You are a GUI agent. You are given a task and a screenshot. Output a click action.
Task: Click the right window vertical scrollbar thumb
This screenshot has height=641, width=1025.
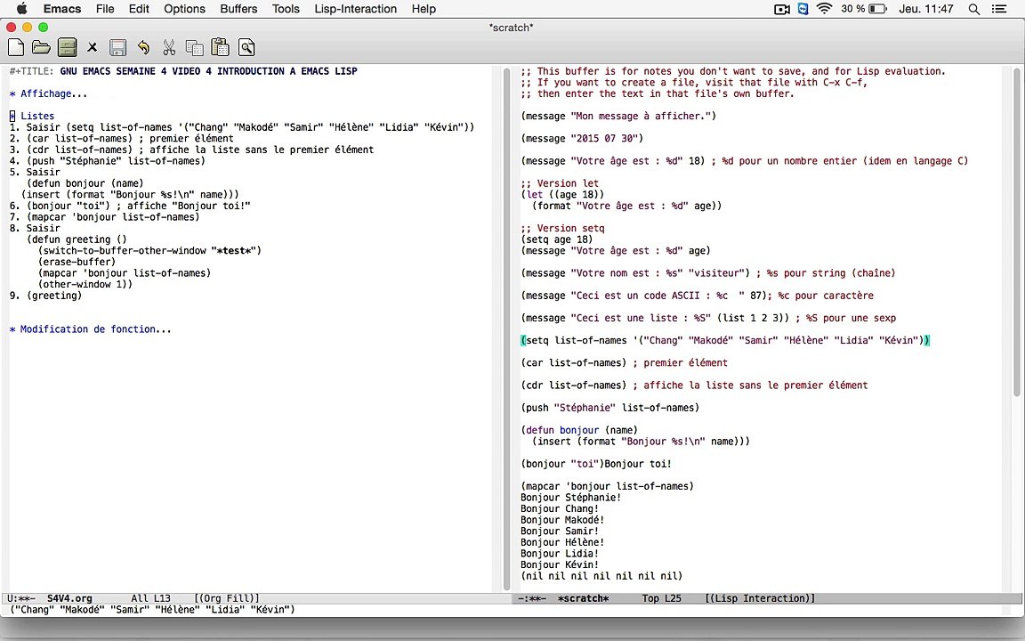1016,231
